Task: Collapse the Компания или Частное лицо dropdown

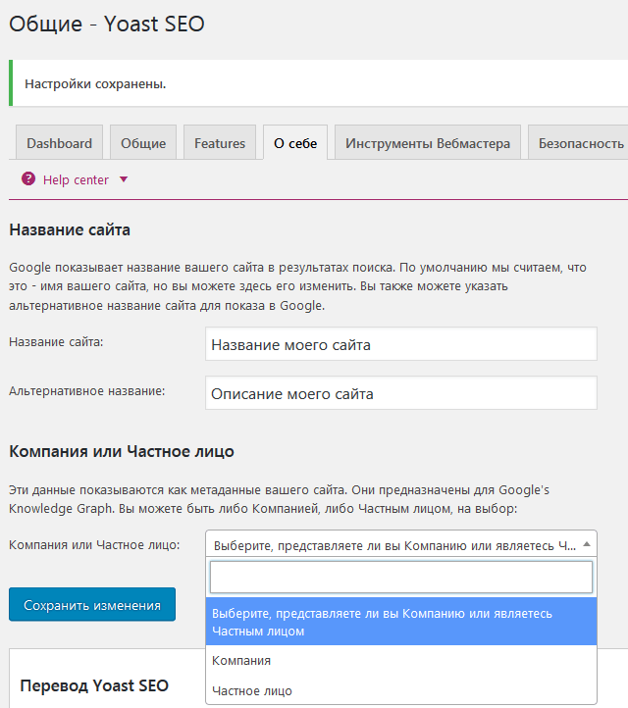Action: pos(401,544)
